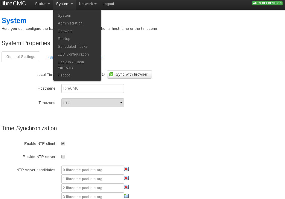Open Backup / Flash Firmware menu entry
285x199 pixels.
point(71,65)
